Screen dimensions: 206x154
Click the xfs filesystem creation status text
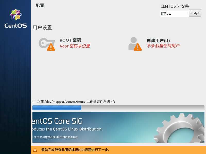pyautogui.click(x=76, y=101)
